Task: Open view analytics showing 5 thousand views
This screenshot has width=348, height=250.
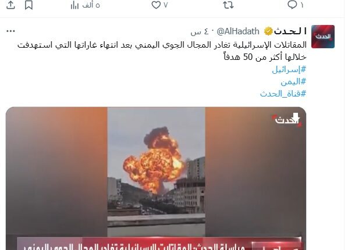Action: 85,5
